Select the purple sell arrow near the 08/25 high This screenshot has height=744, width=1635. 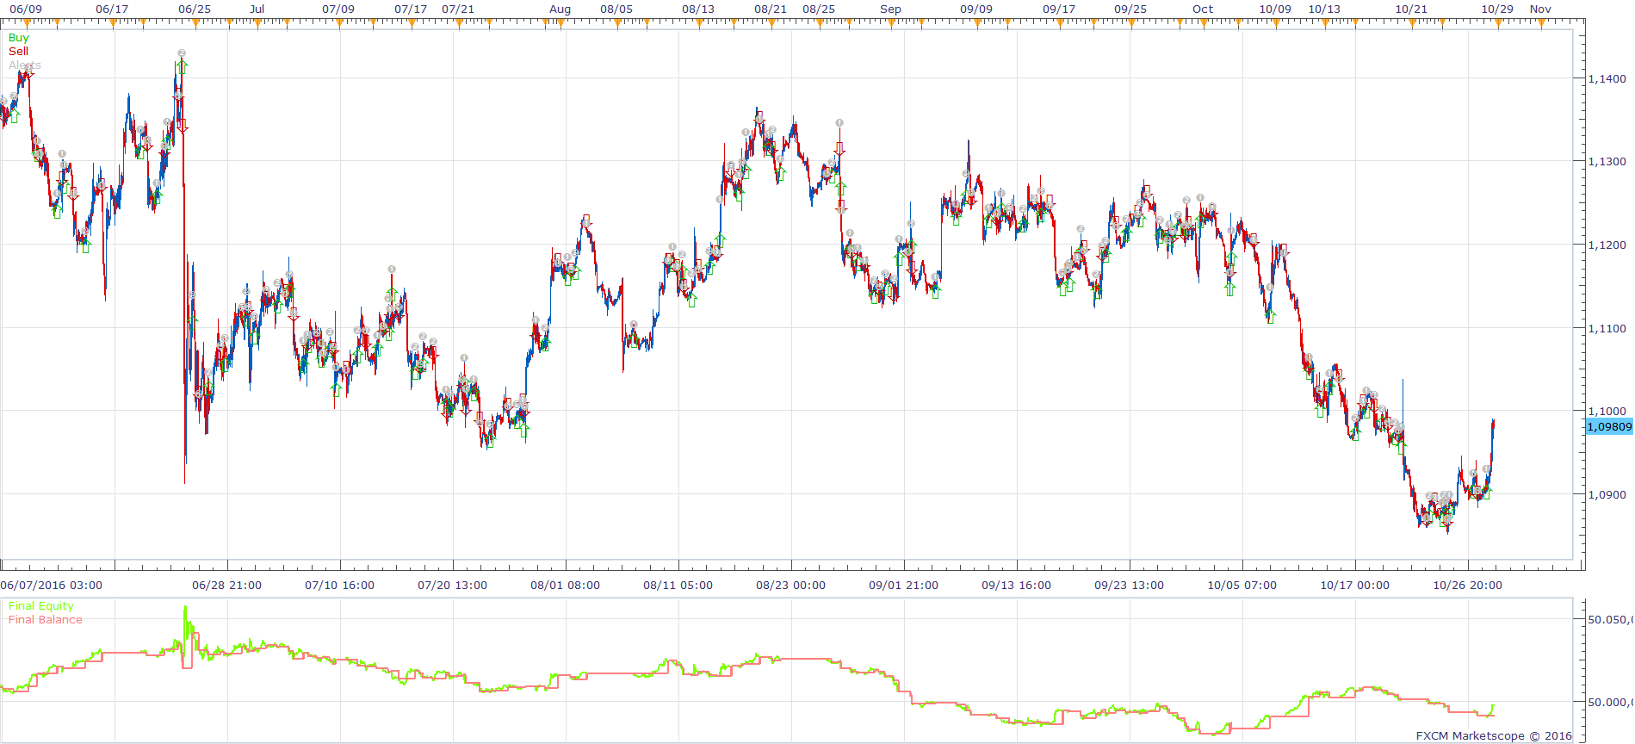(x=839, y=149)
